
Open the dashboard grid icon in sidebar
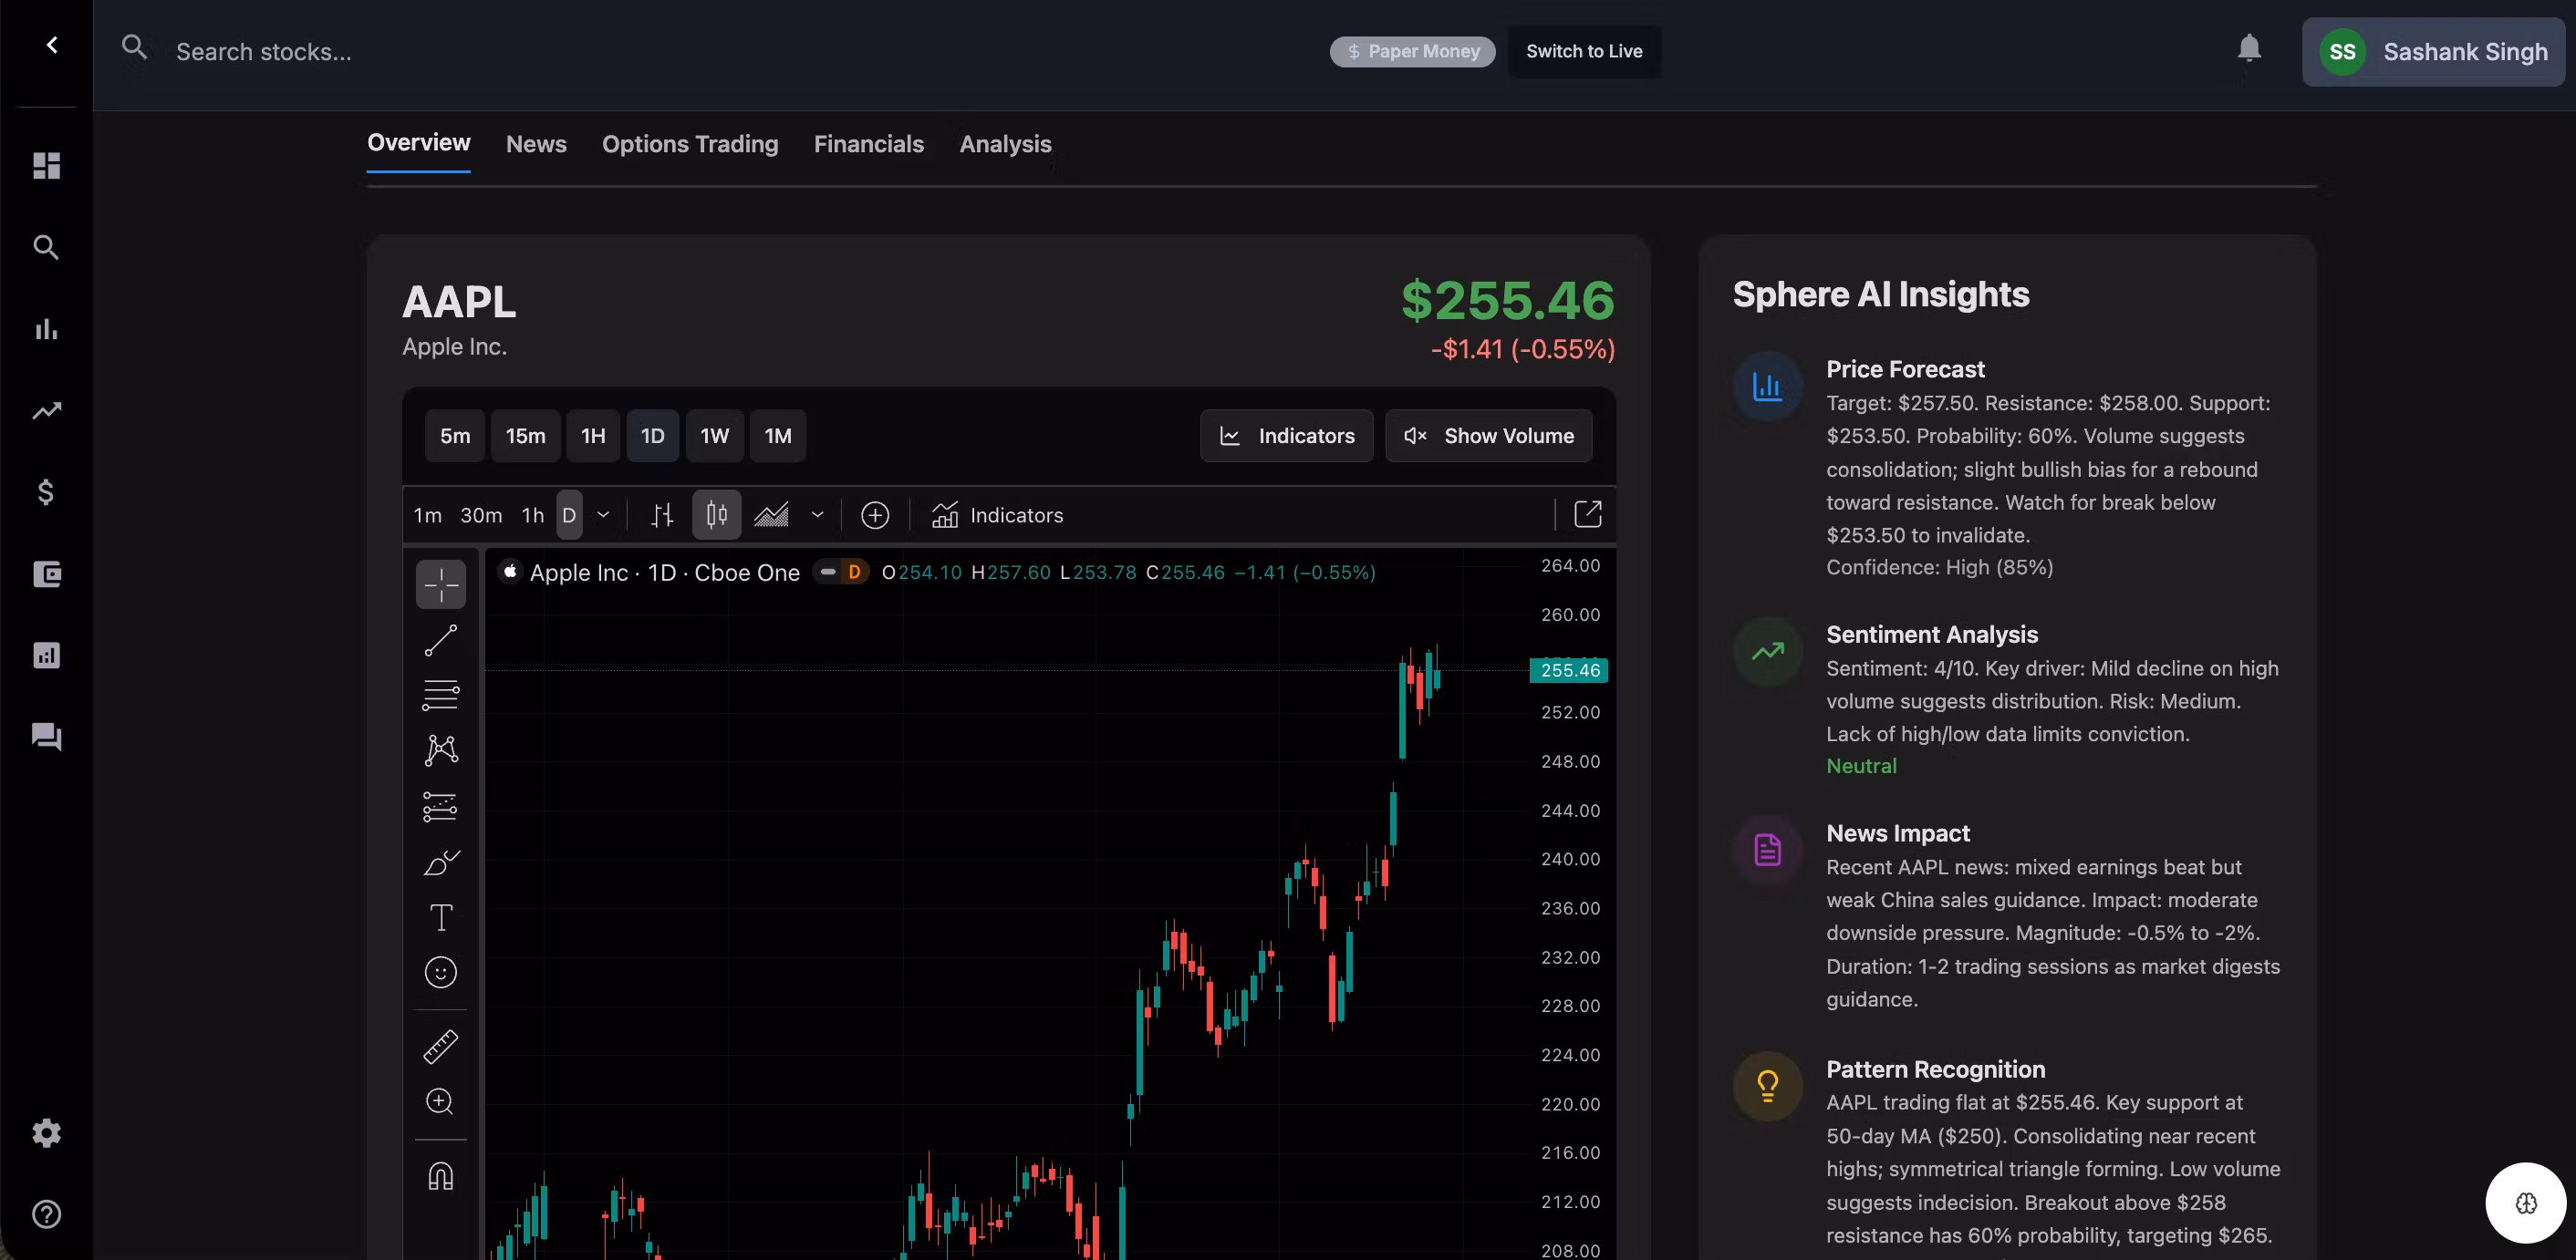coord(46,165)
